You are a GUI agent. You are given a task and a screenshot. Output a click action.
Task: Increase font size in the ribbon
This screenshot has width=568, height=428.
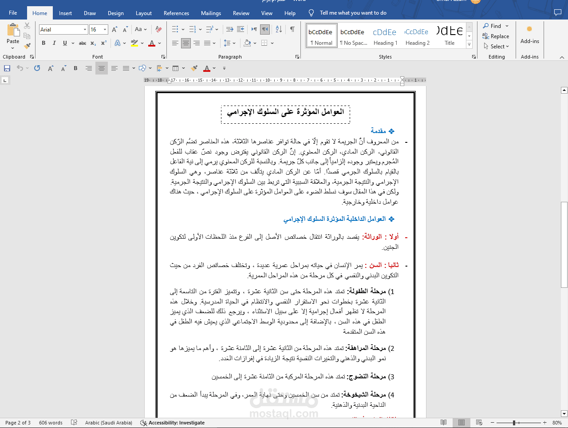coord(114,29)
